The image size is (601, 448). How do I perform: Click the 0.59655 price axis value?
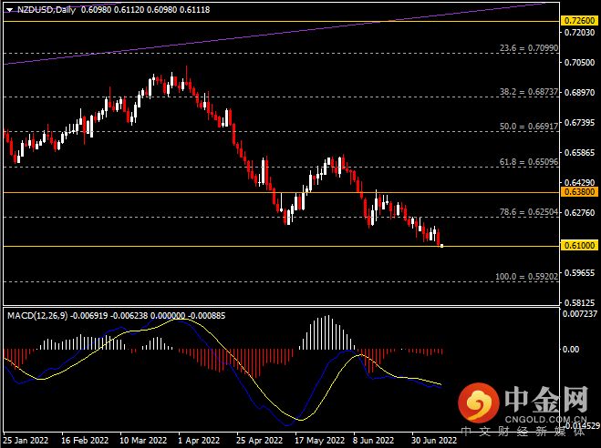click(x=579, y=273)
